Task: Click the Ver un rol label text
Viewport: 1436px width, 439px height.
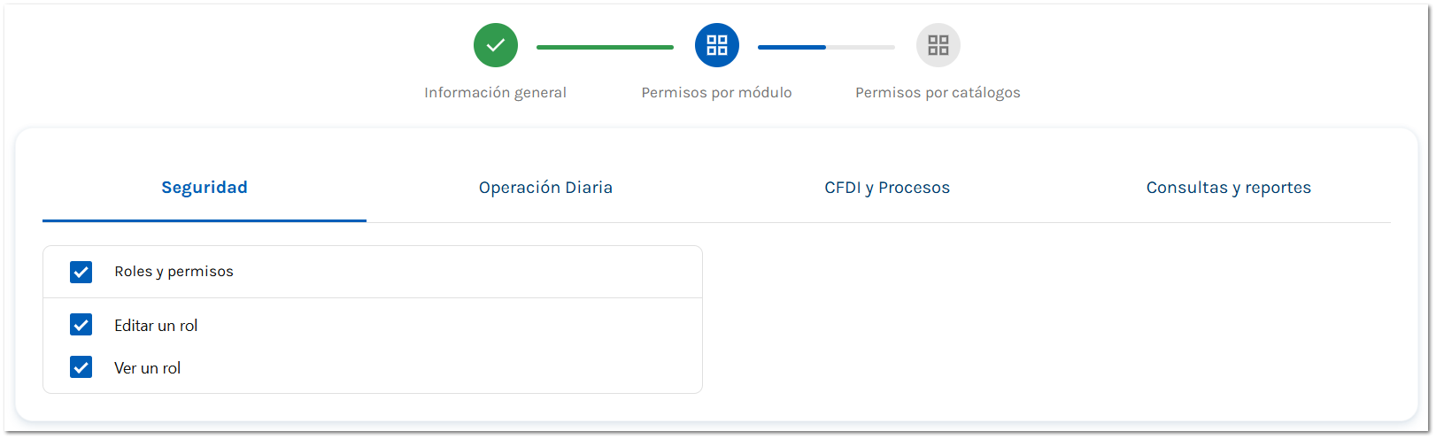Action: (x=147, y=368)
